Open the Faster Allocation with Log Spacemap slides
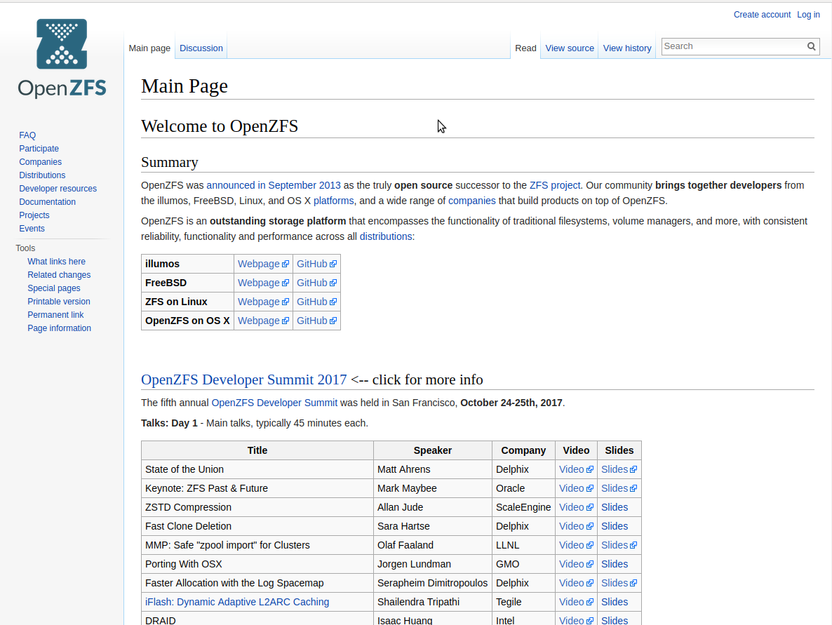The image size is (832, 625). pyautogui.click(x=619, y=582)
